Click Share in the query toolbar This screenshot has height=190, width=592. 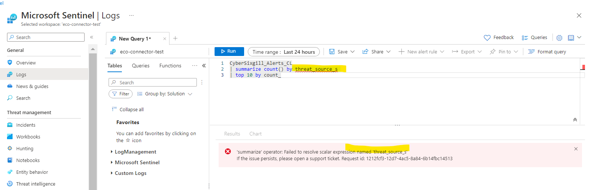tap(373, 52)
